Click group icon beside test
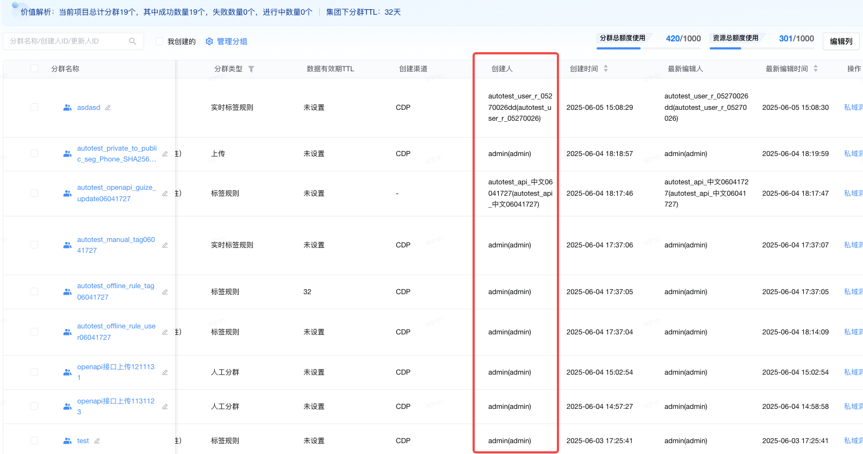 pyautogui.click(x=67, y=441)
